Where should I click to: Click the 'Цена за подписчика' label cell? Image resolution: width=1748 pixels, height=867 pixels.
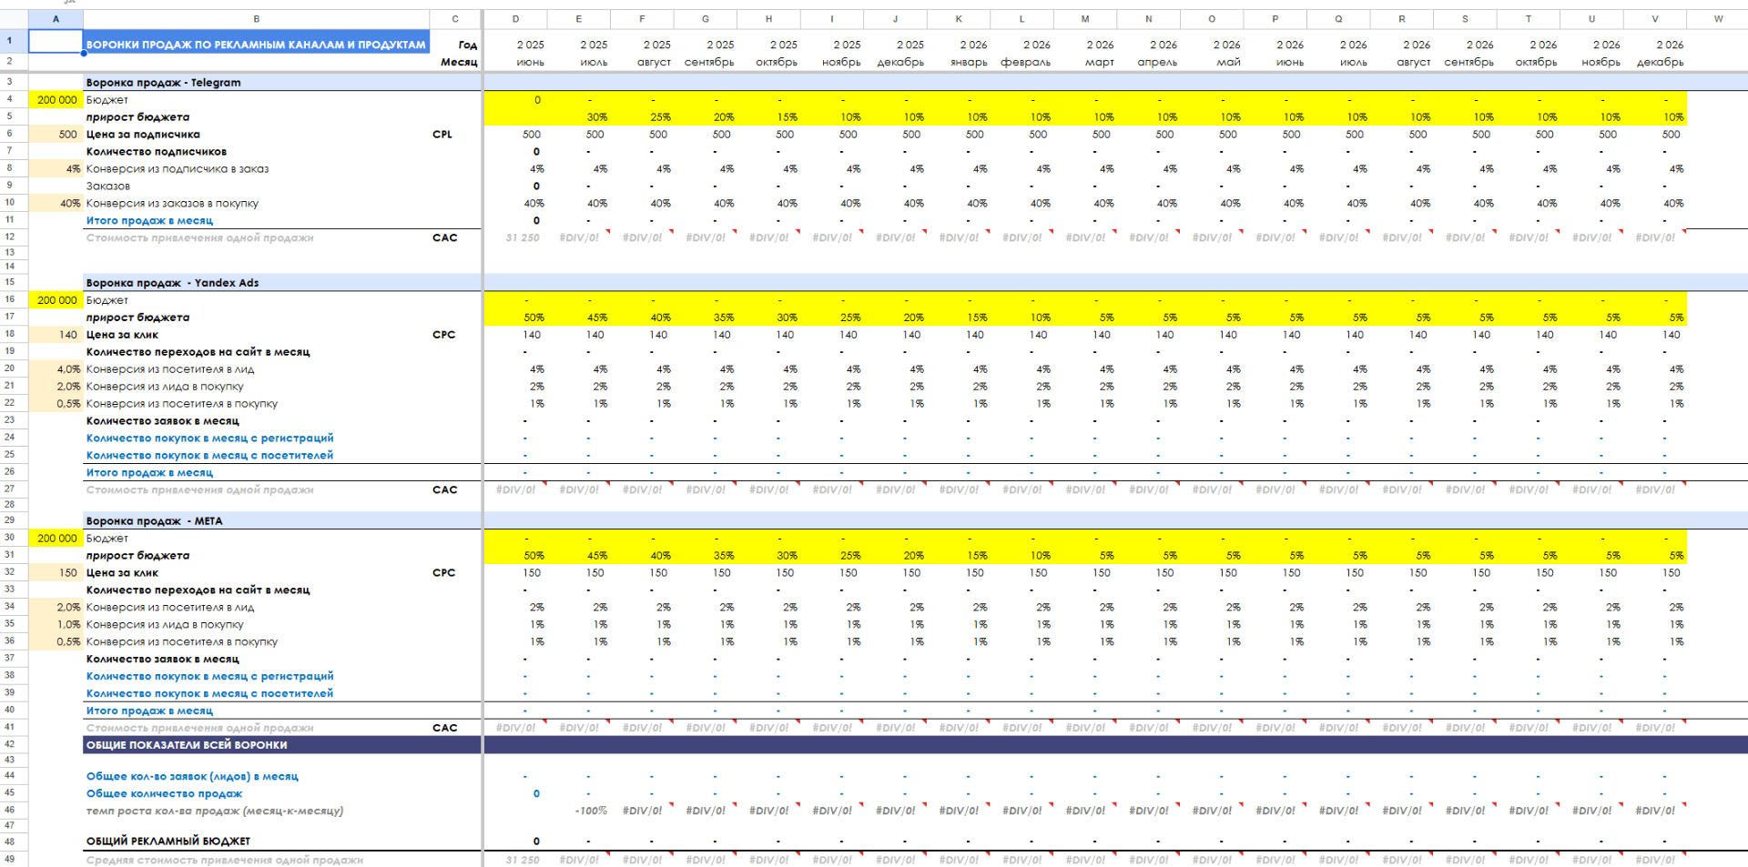(143, 135)
